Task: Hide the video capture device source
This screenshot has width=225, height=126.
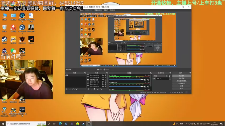Action: pyautogui.click(x=103, y=80)
